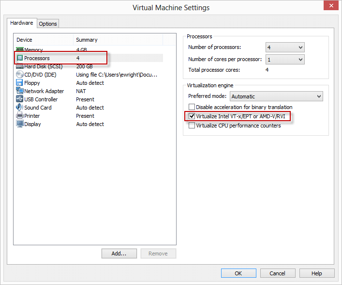Image resolution: width=342 pixels, height=285 pixels.
Task: Select the Processors row in device list
Action: pos(37,58)
